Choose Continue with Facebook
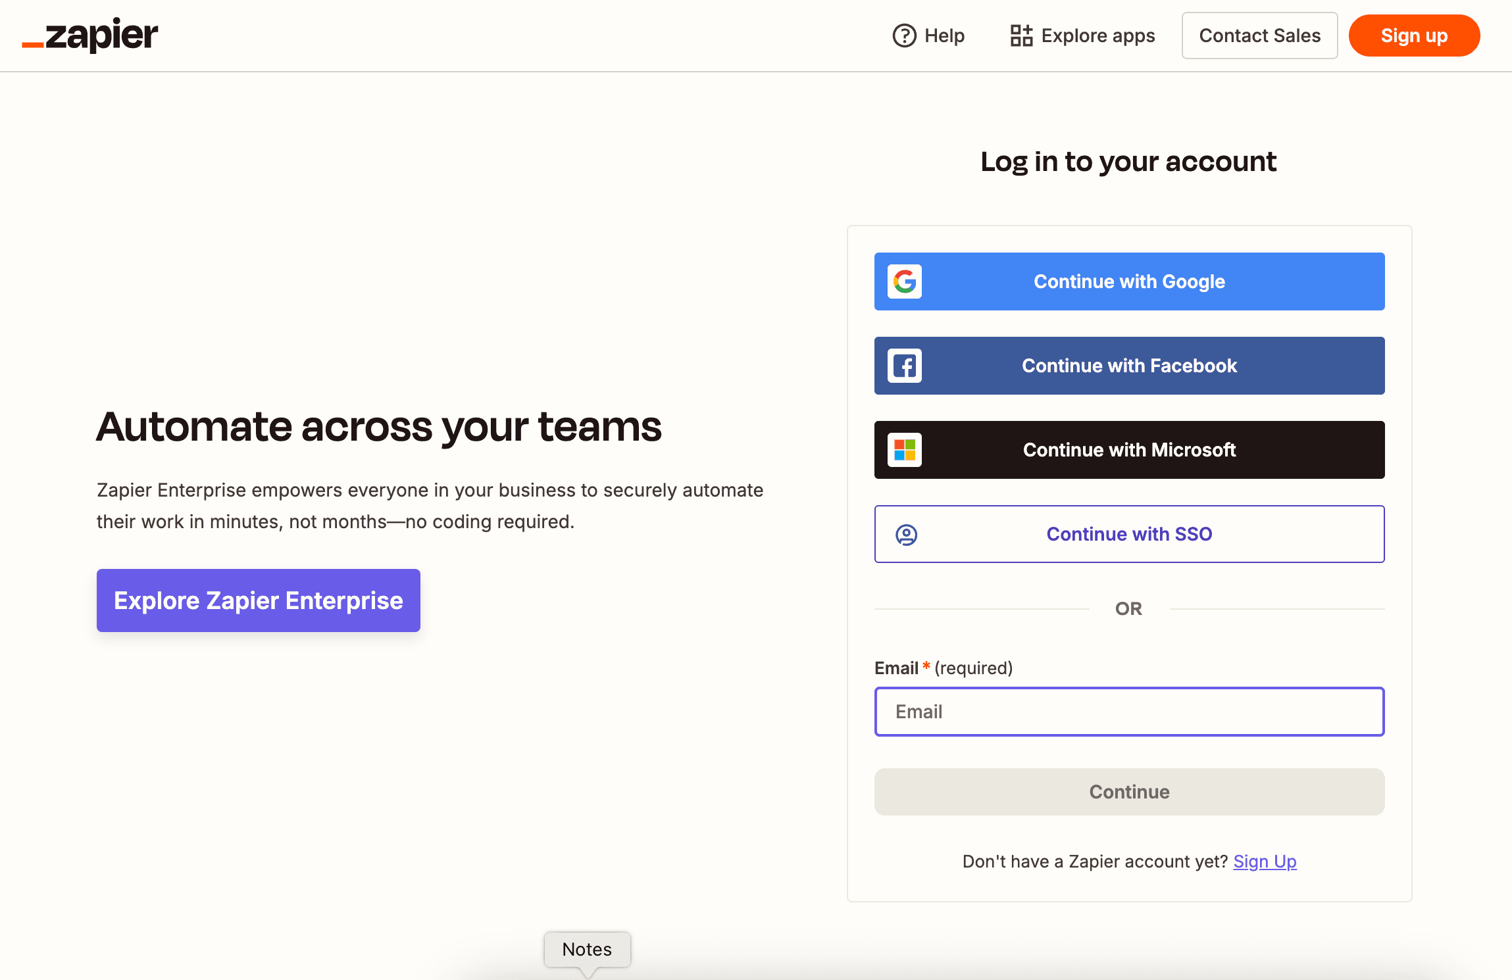1512x980 pixels. coord(1129,366)
